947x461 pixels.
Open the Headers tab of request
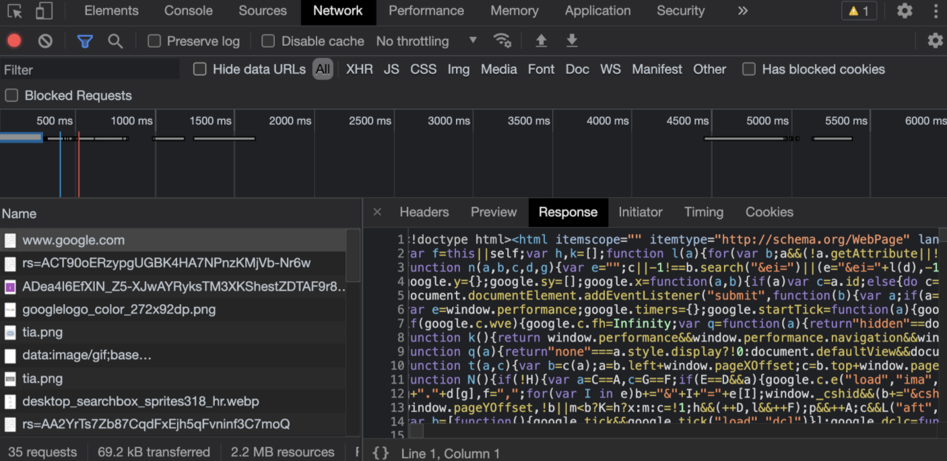click(424, 212)
